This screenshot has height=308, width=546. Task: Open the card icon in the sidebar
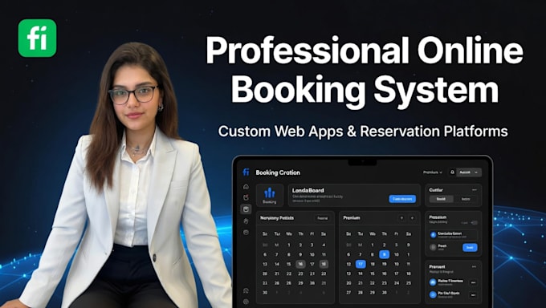[x=246, y=232]
